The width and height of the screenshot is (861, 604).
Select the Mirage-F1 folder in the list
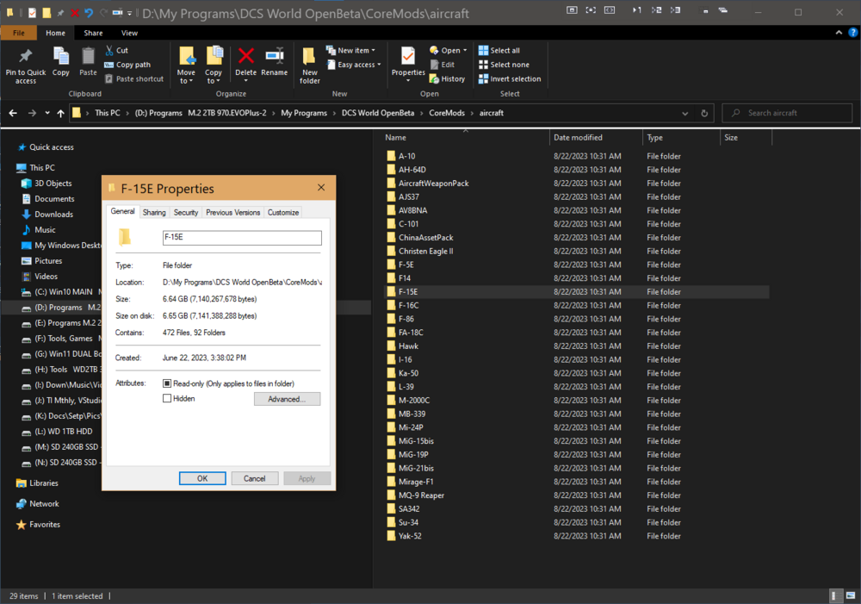tap(416, 482)
